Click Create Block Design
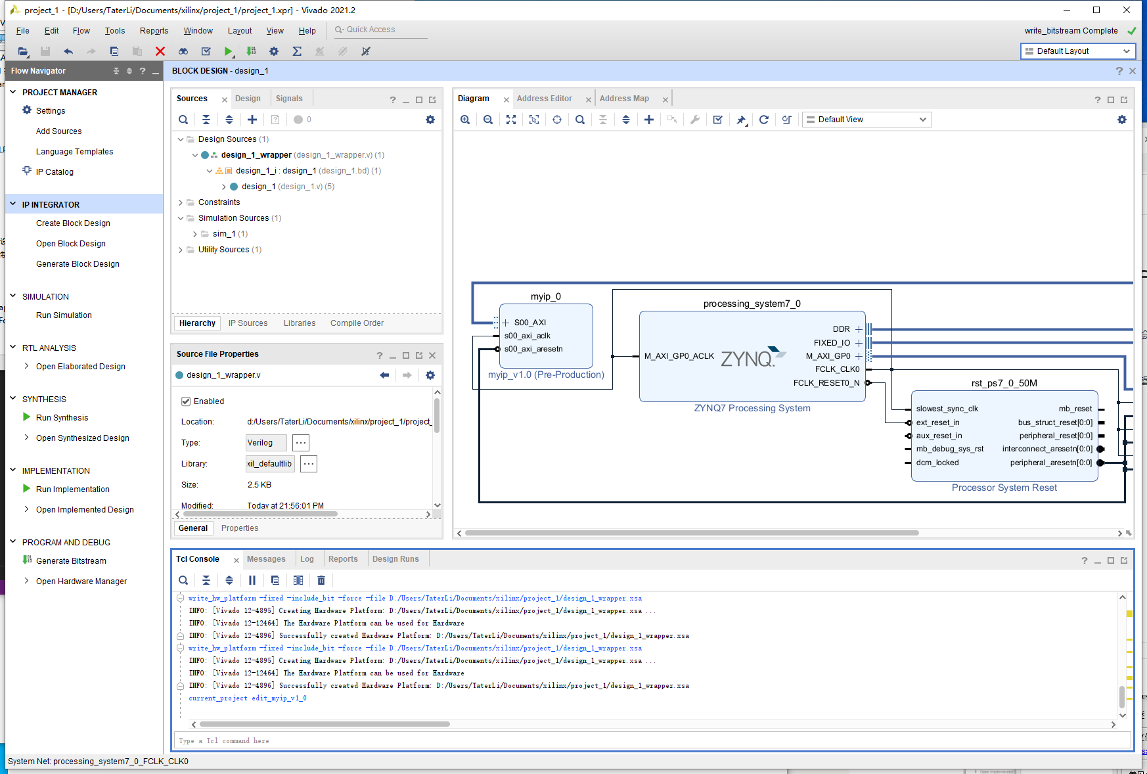Image resolution: width=1147 pixels, height=774 pixels. point(73,223)
